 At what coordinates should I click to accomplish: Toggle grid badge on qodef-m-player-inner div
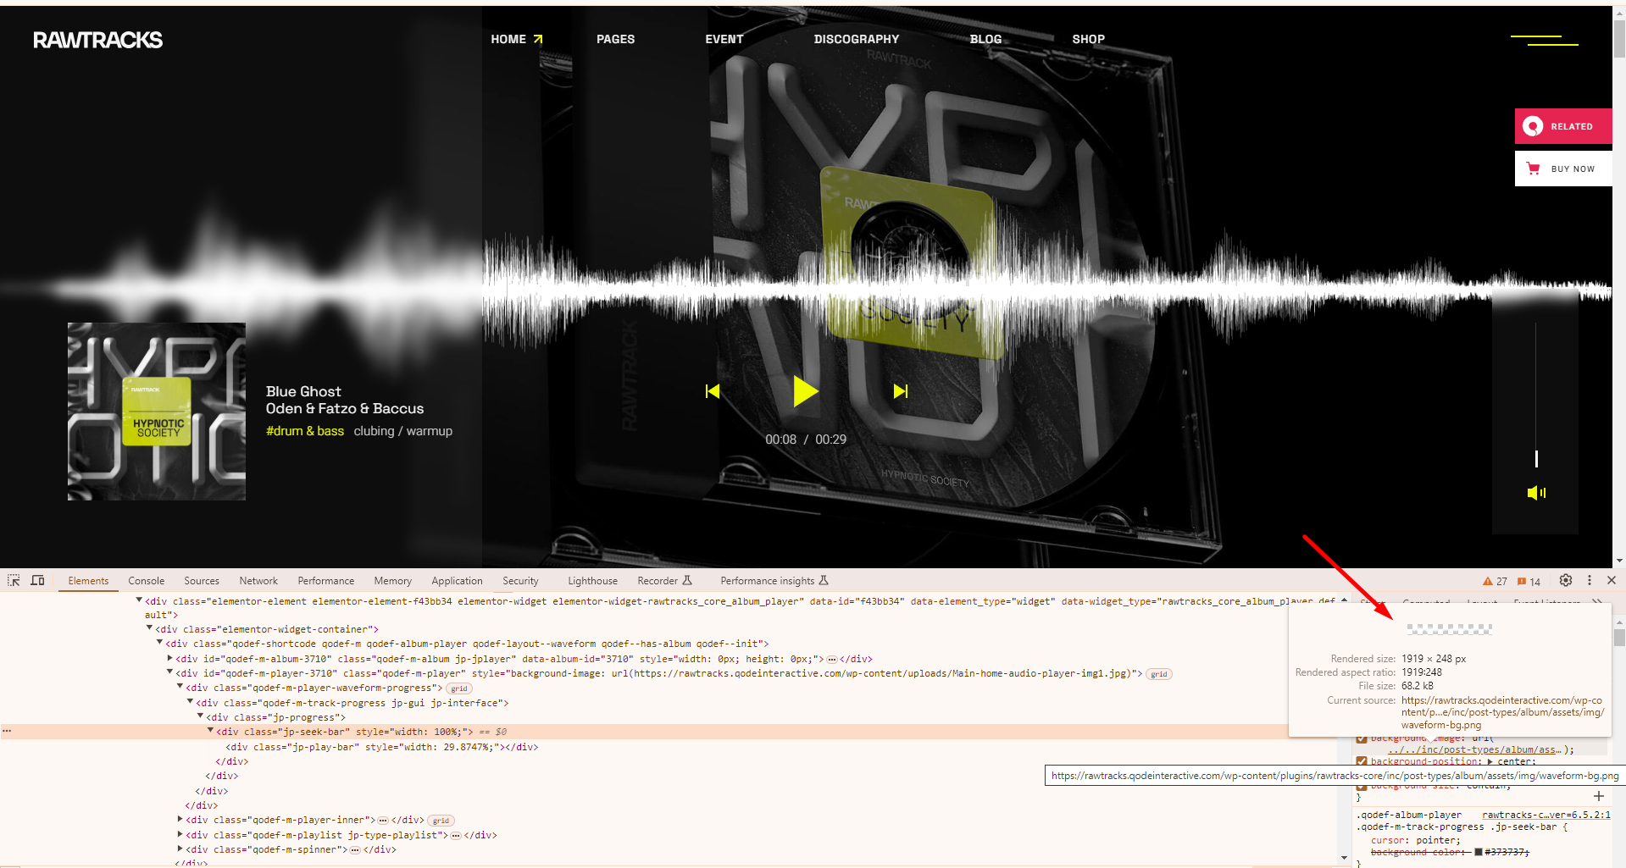441,821
